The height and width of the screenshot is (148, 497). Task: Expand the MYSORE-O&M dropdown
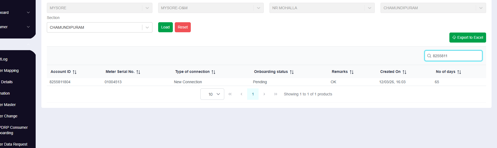click(x=258, y=8)
